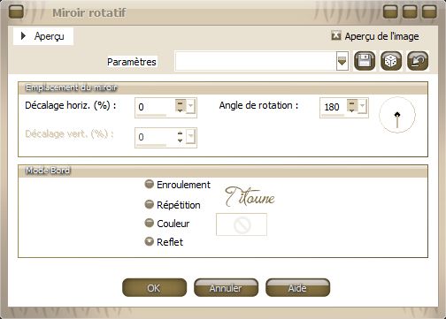Click the Décalage horiz. value field

click(155, 107)
